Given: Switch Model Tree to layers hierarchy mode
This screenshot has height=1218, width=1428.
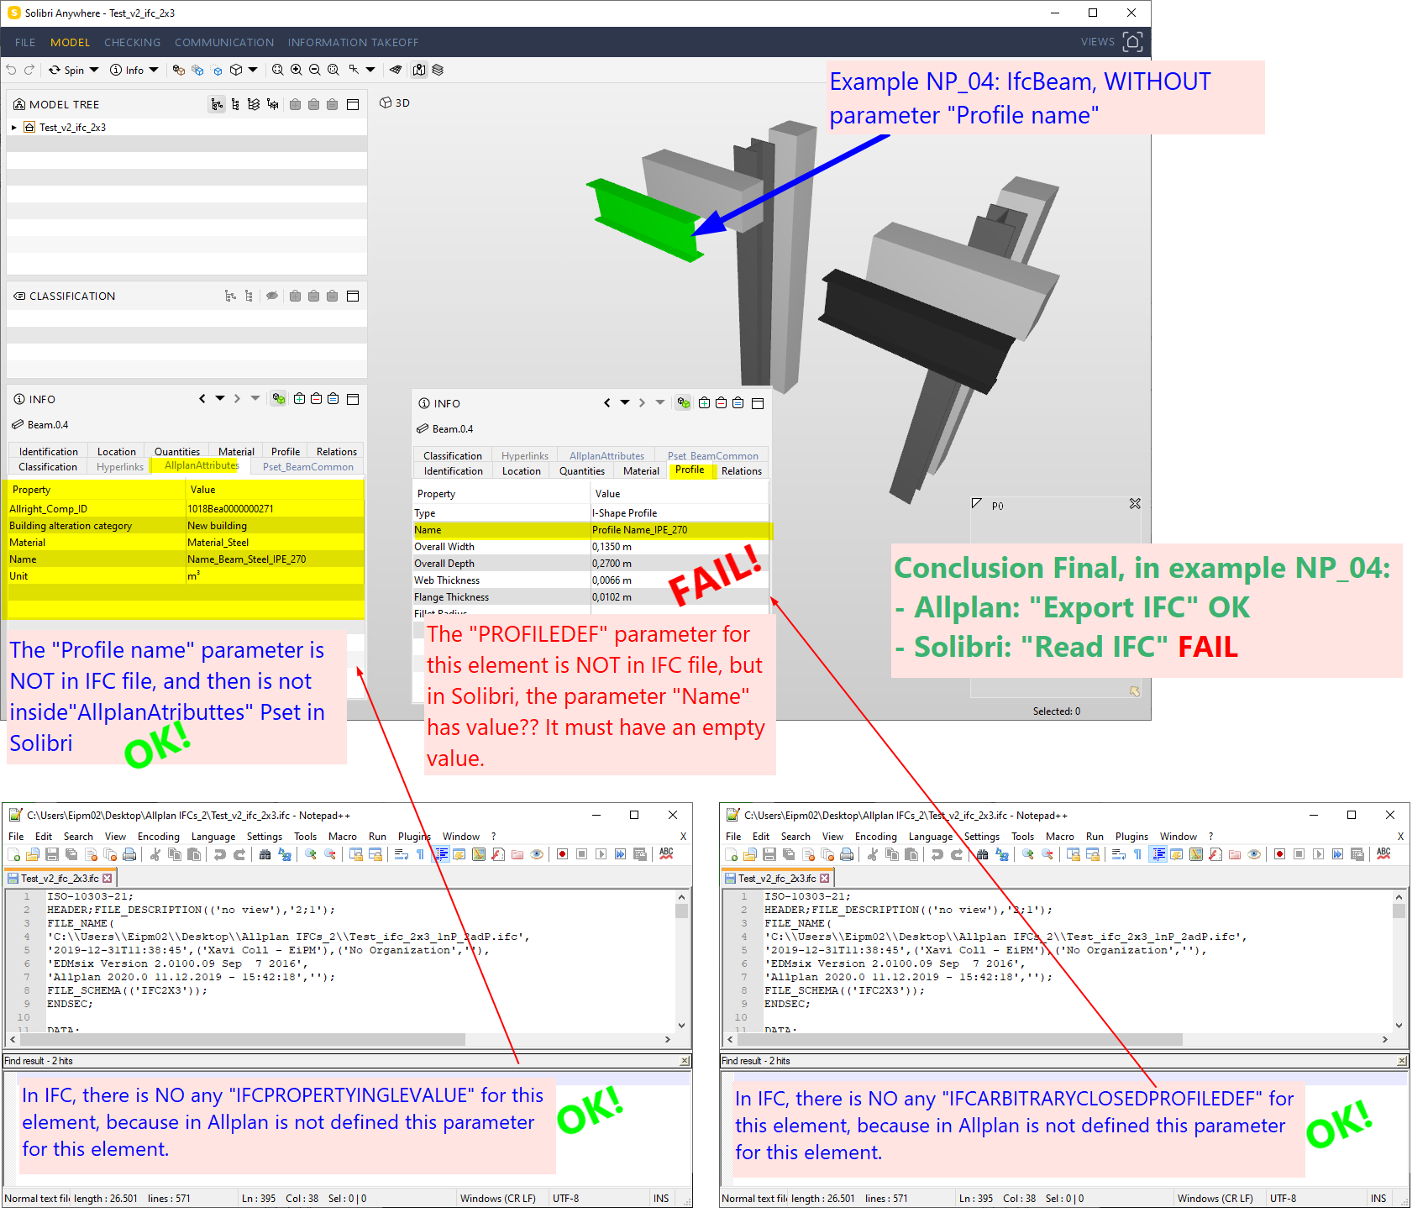Looking at the screenshot, I should tap(254, 104).
